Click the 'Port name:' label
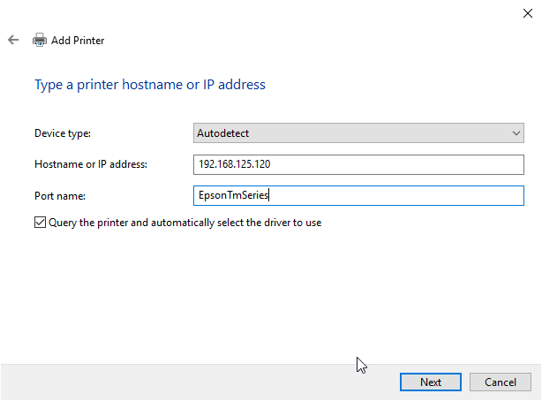The height and width of the screenshot is (401, 542). click(60, 196)
